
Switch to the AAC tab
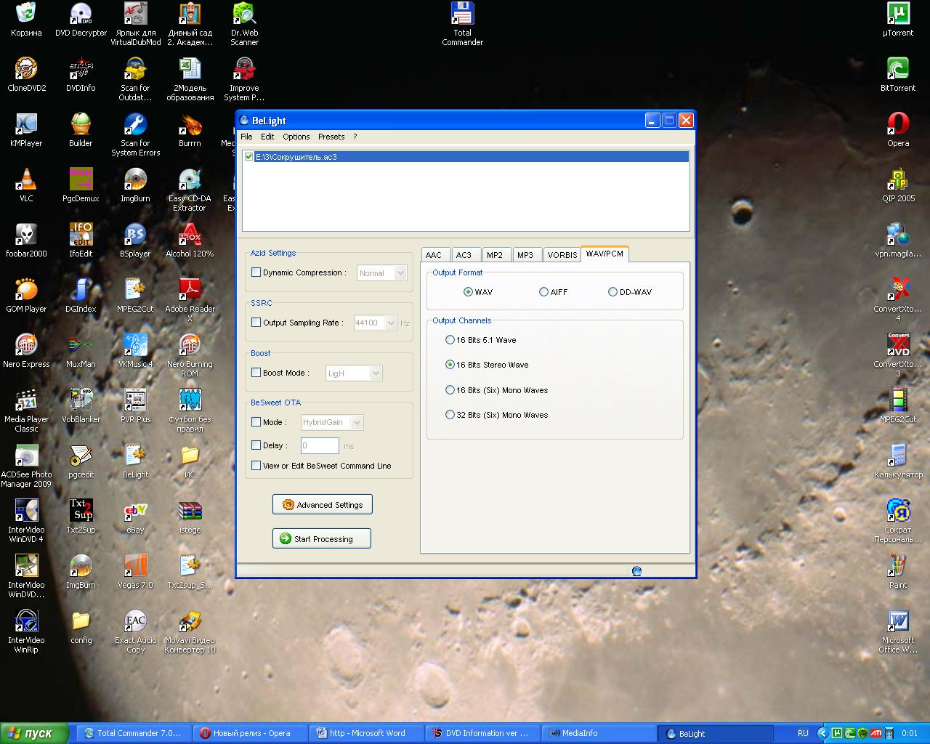click(x=434, y=255)
